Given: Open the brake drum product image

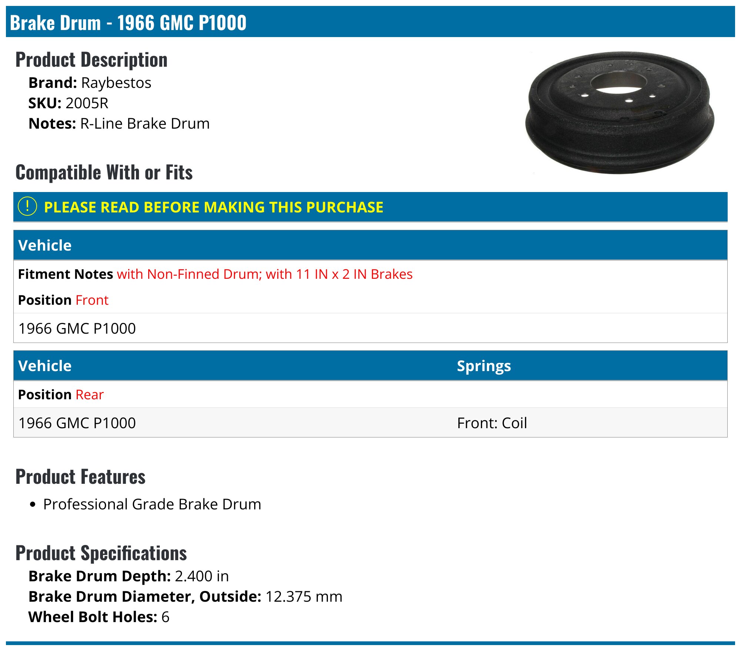Looking at the screenshot, I should pyautogui.click(x=620, y=113).
